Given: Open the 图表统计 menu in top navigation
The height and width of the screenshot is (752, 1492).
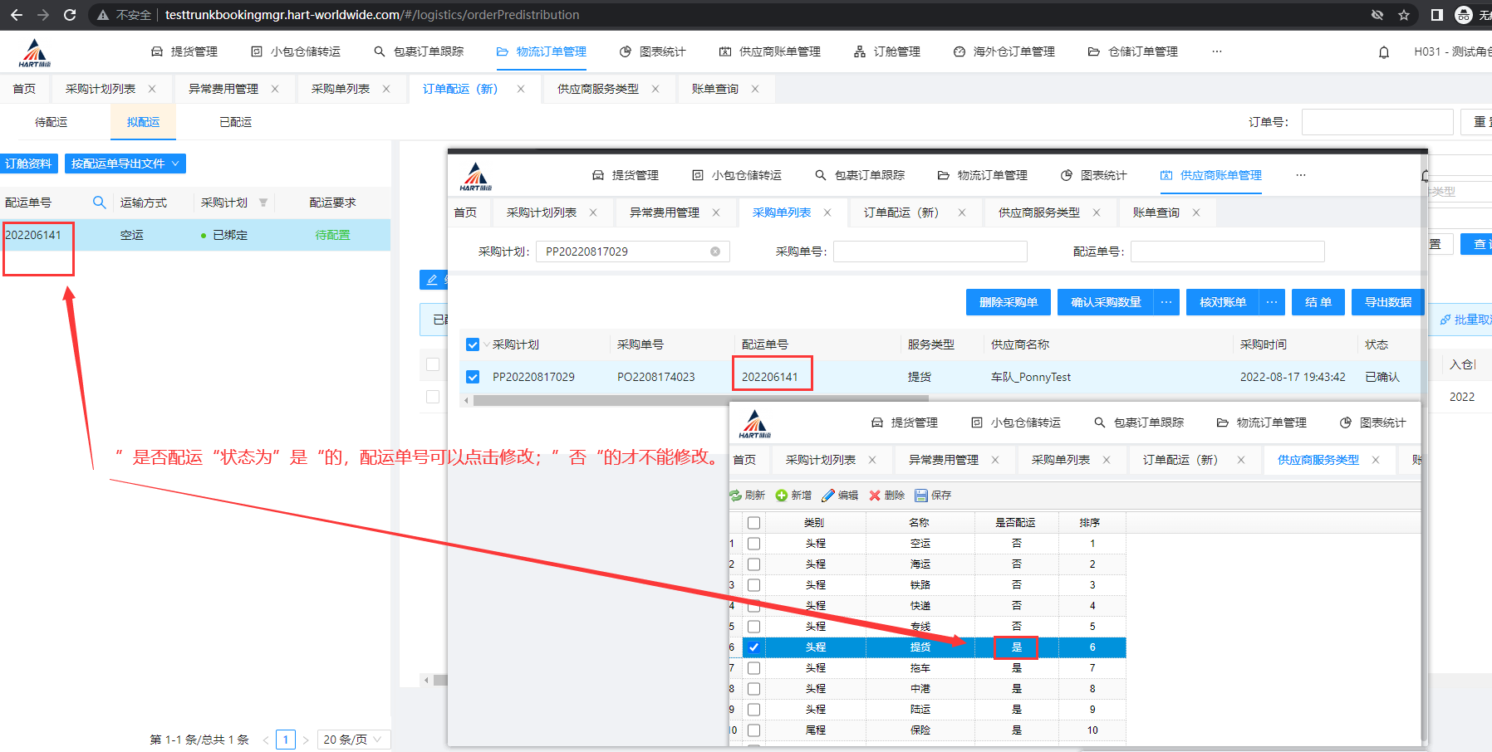Looking at the screenshot, I should pyautogui.click(x=653, y=51).
